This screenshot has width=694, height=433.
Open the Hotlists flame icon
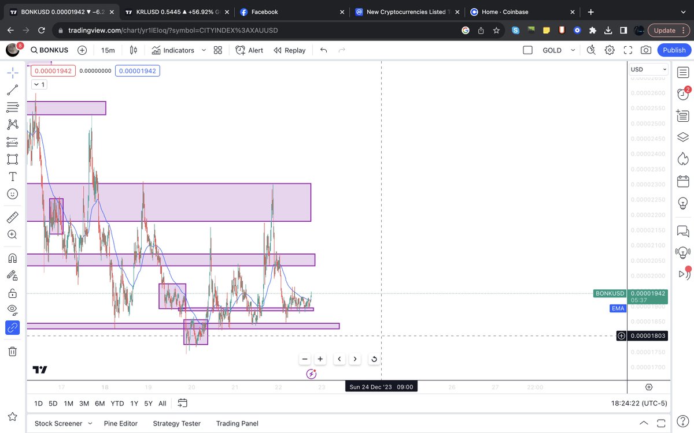pyautogui.click(x=683, y=158)
